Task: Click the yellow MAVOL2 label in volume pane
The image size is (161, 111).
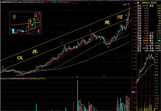Action: click(x=39, y=79)
